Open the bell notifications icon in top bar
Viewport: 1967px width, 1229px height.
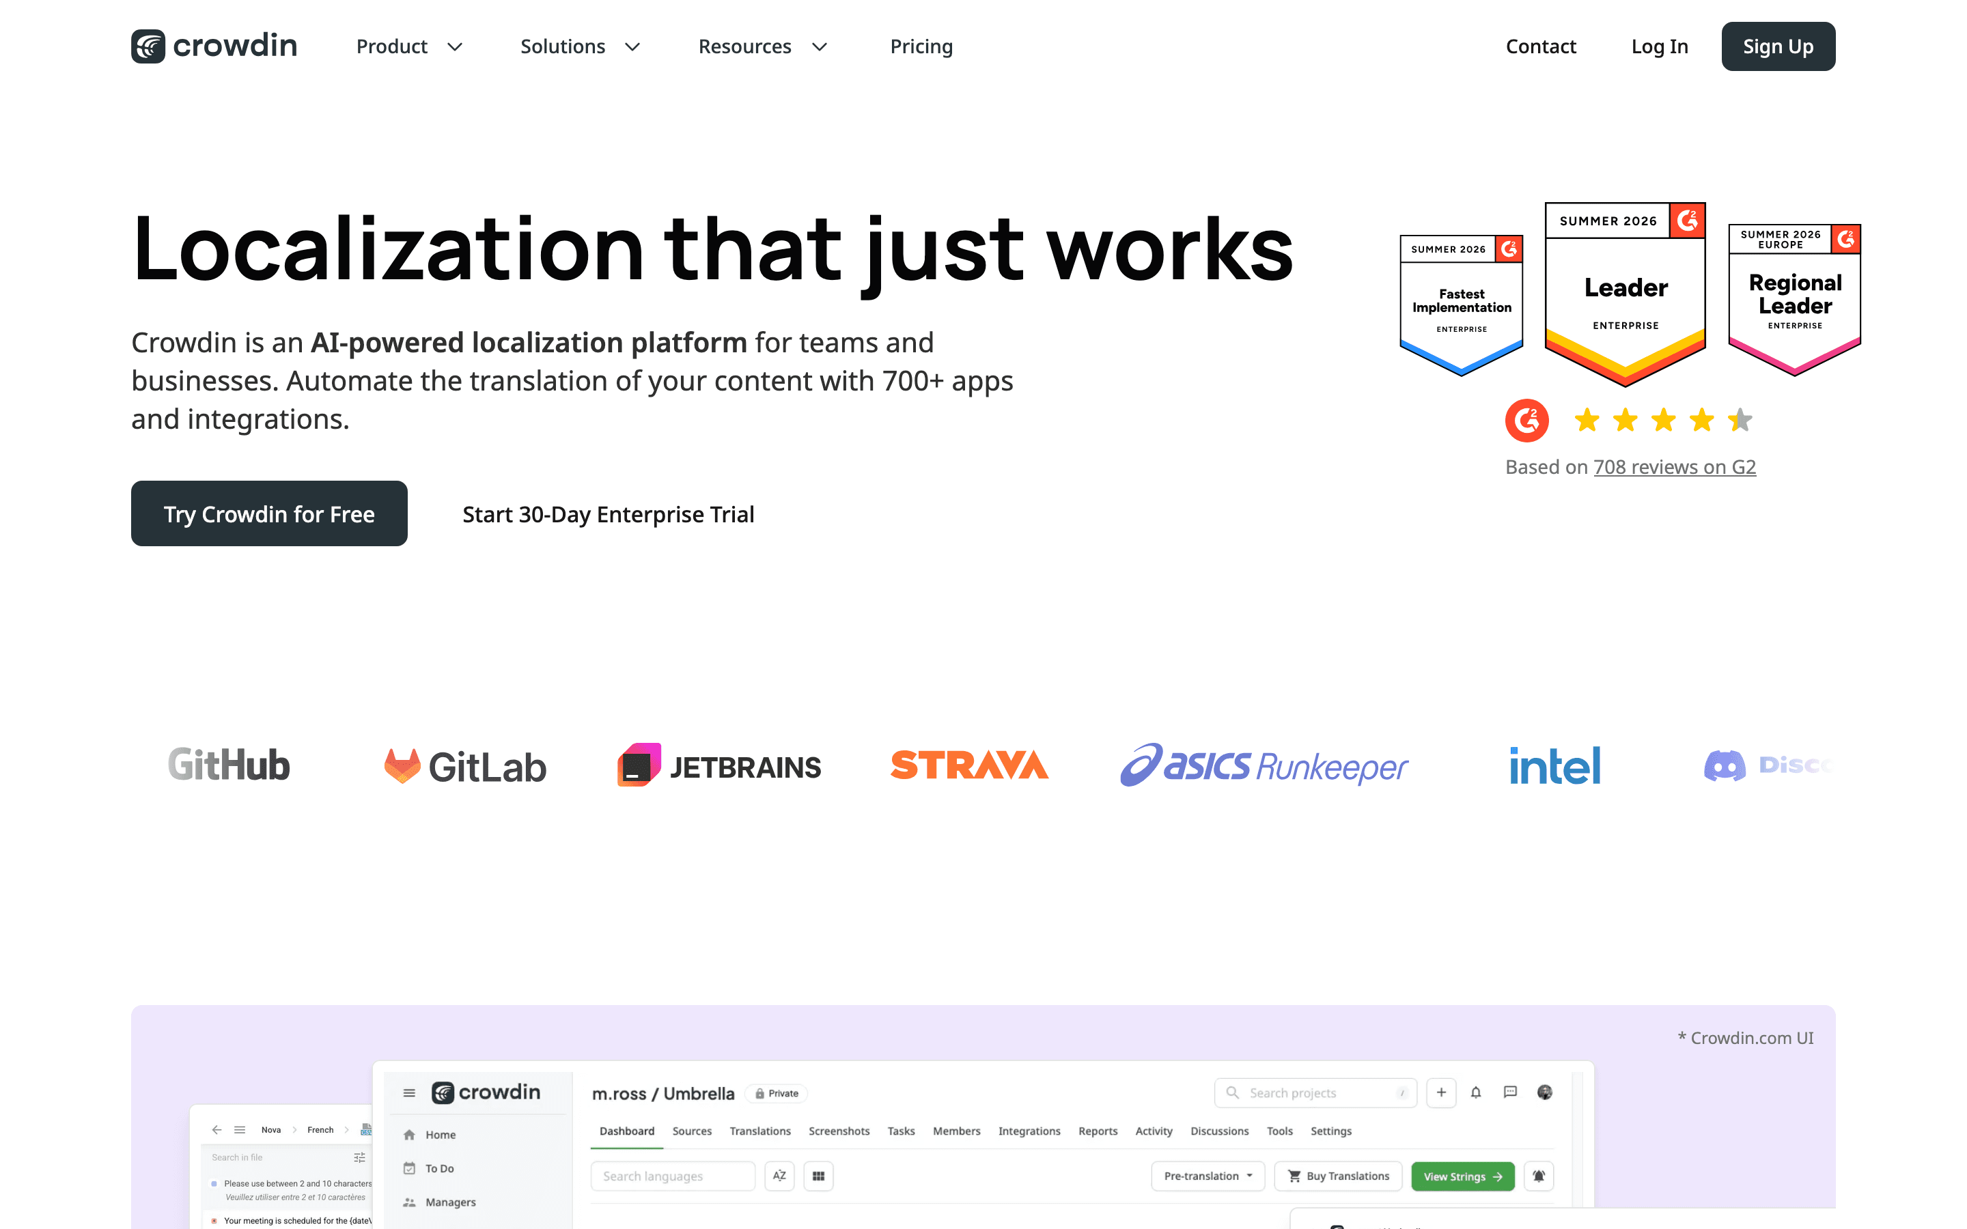(1475, 1092)
